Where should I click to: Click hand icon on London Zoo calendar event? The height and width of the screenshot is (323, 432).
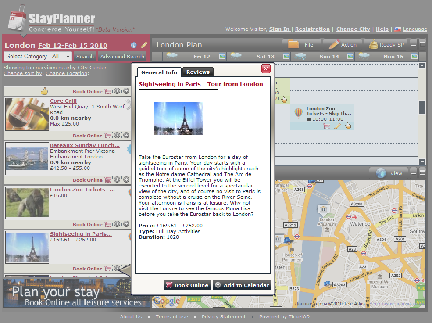(348, 126)
